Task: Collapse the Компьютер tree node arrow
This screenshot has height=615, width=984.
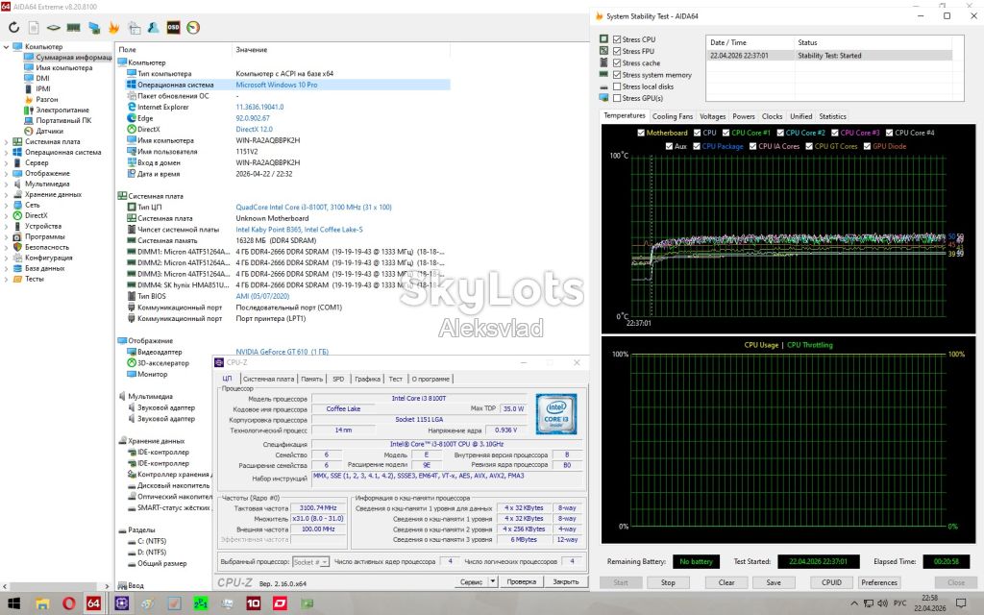Action: (x=7, y=47)
